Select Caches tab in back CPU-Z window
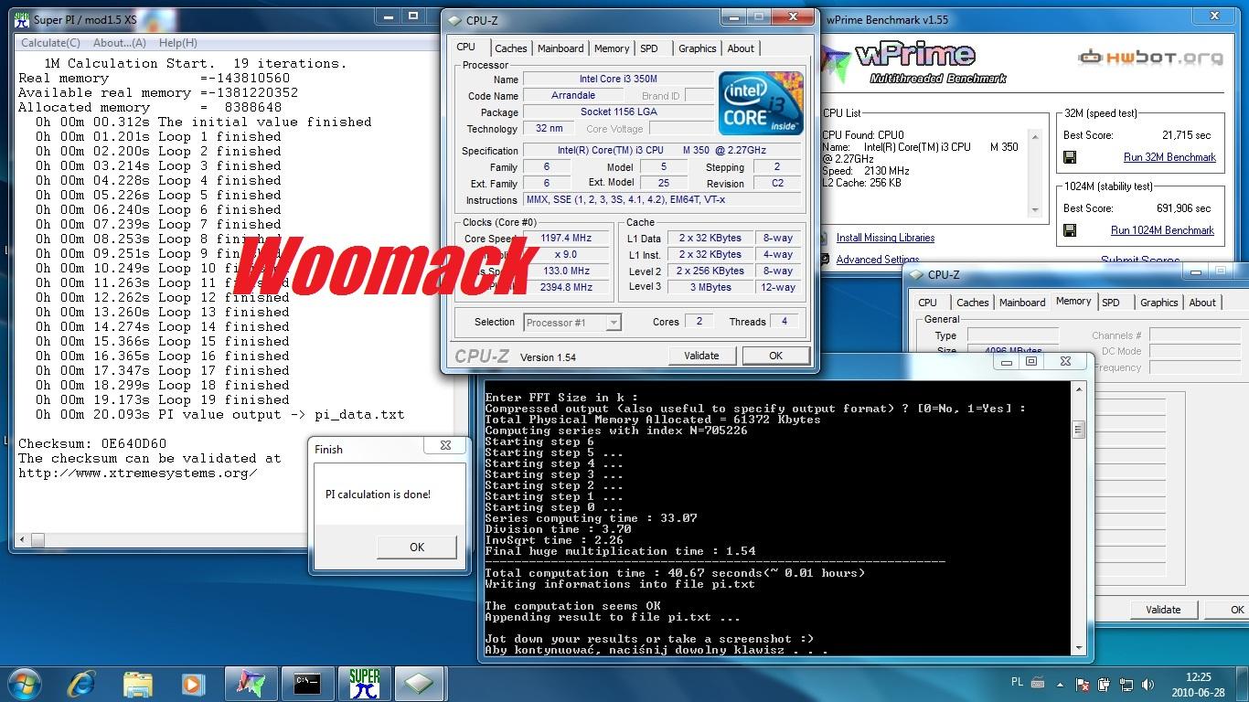The height and width of the screenshot is (702, 1249). [x=973, y=303]
